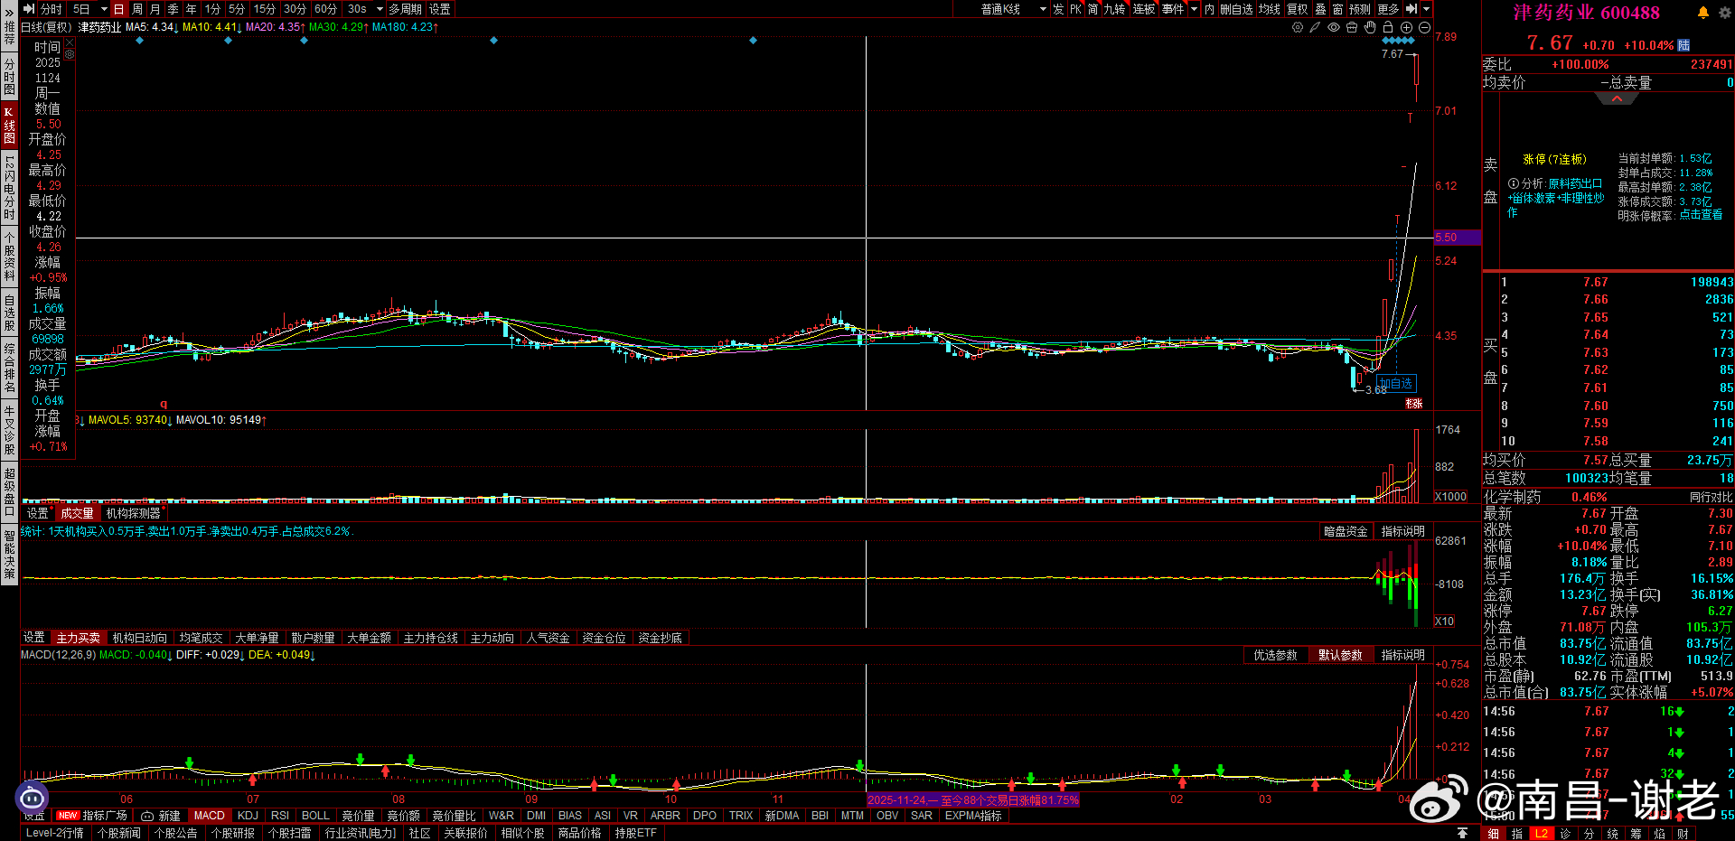Select the L2 tab at bottom right
This screenshot has width=1735, height=841.
coord(1541,834)
